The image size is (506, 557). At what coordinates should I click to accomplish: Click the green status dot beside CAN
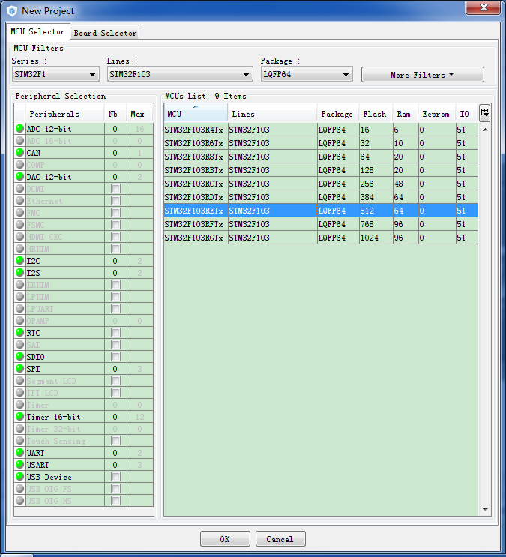pyautogui.click(x=20, y=153)
